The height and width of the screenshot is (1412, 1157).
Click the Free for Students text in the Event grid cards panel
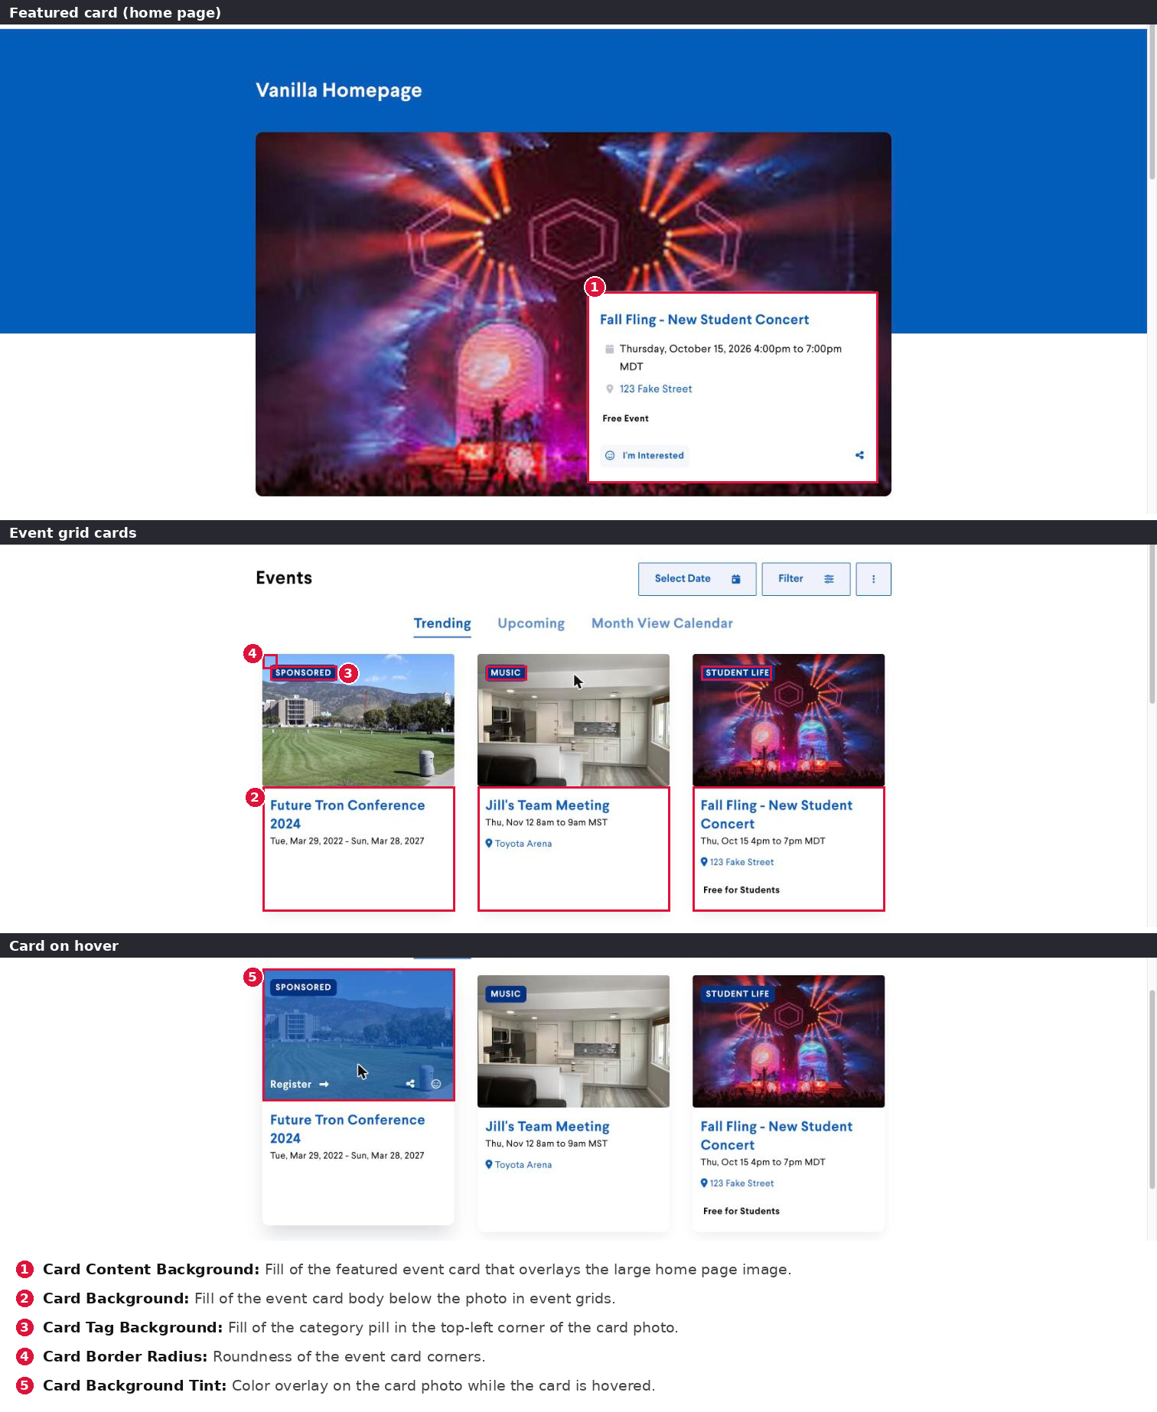click(x=741, y=890)
